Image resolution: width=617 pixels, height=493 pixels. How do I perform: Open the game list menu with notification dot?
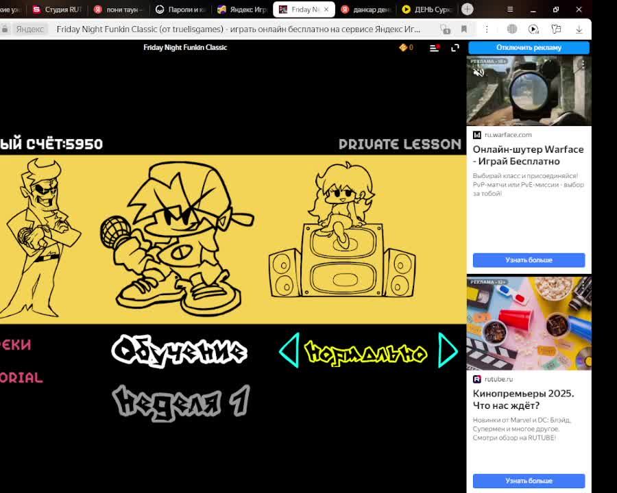tap(435, 48)
